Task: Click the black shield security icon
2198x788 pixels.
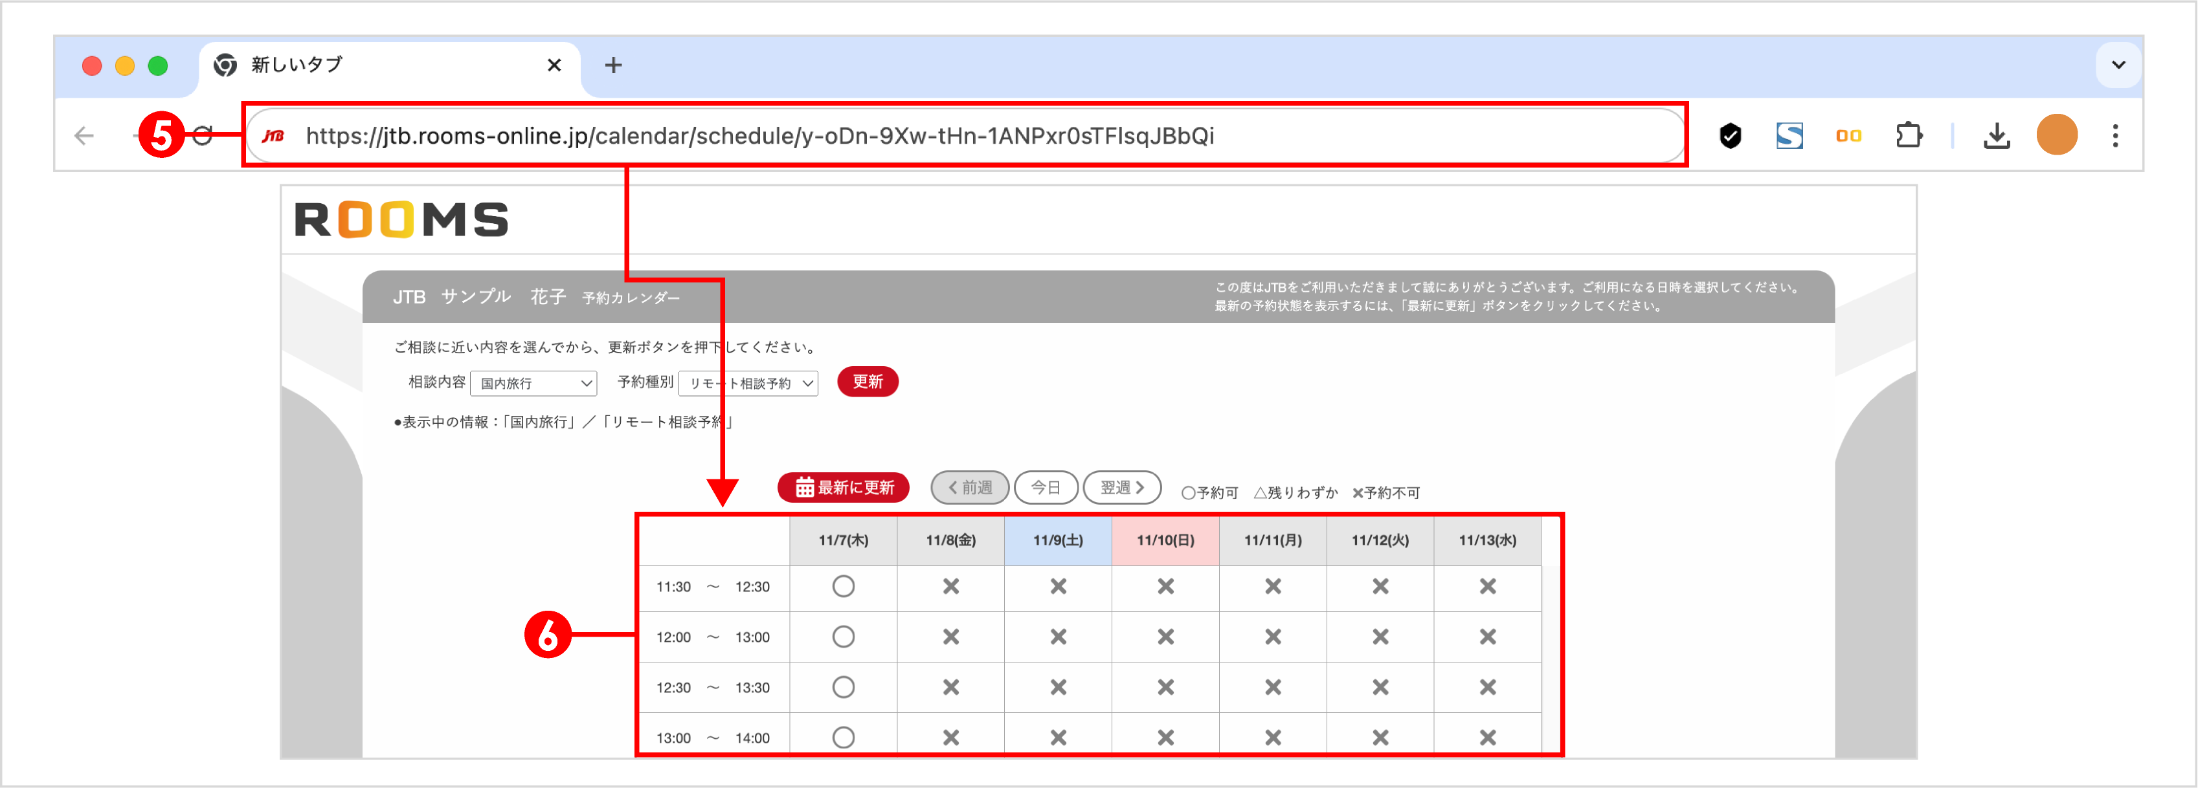Action: (1731, 135)
